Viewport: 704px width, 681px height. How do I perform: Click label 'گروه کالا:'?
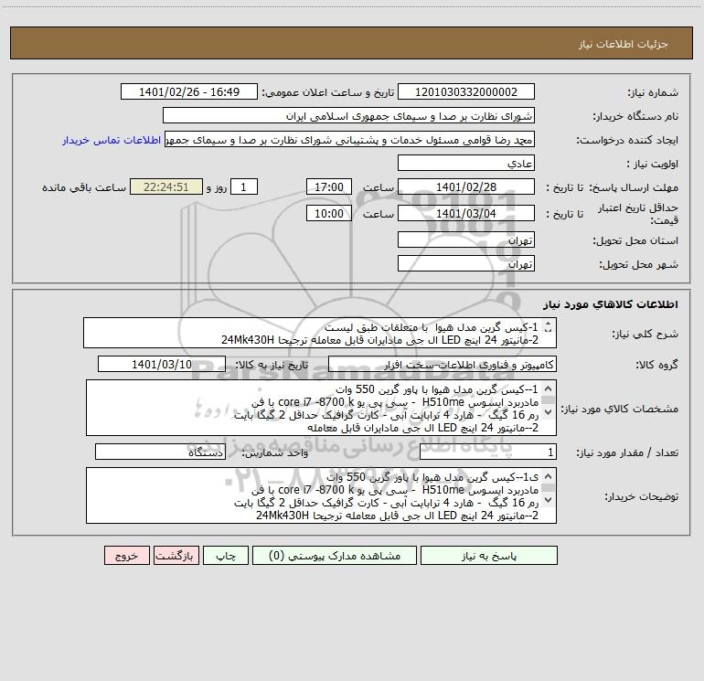coord(656,365)
